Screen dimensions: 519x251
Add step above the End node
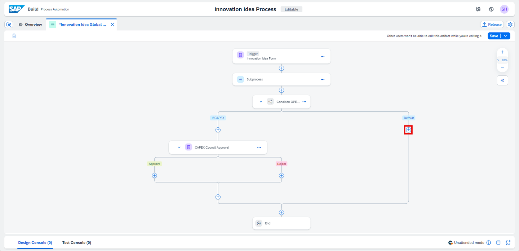click(281, 212)
